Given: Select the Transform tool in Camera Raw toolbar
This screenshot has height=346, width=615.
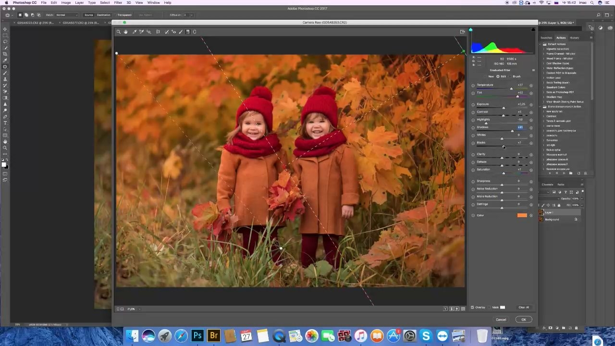Looking at the screenshot, I should coord(158,32).
